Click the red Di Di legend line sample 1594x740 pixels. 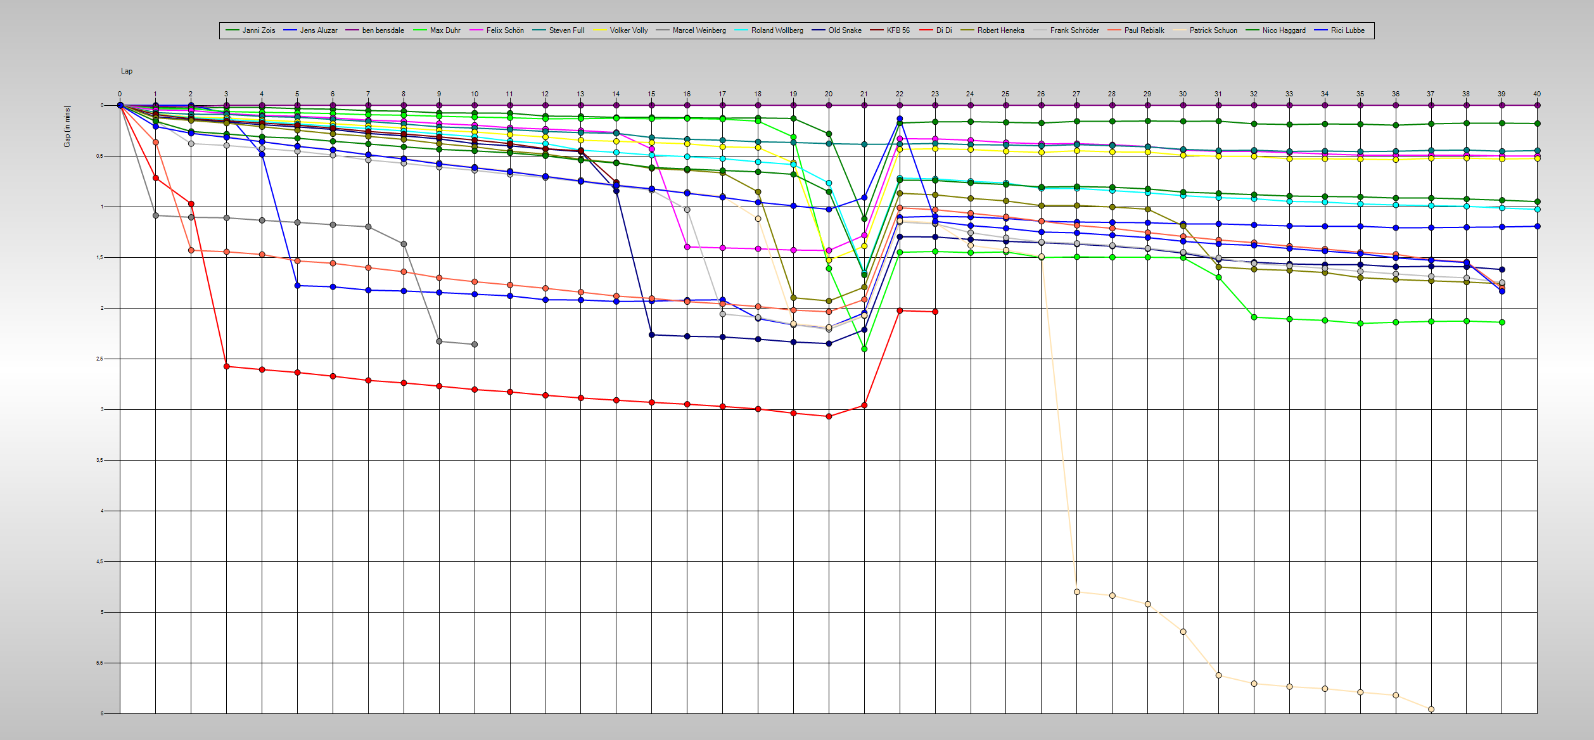[x=926, y=30]
